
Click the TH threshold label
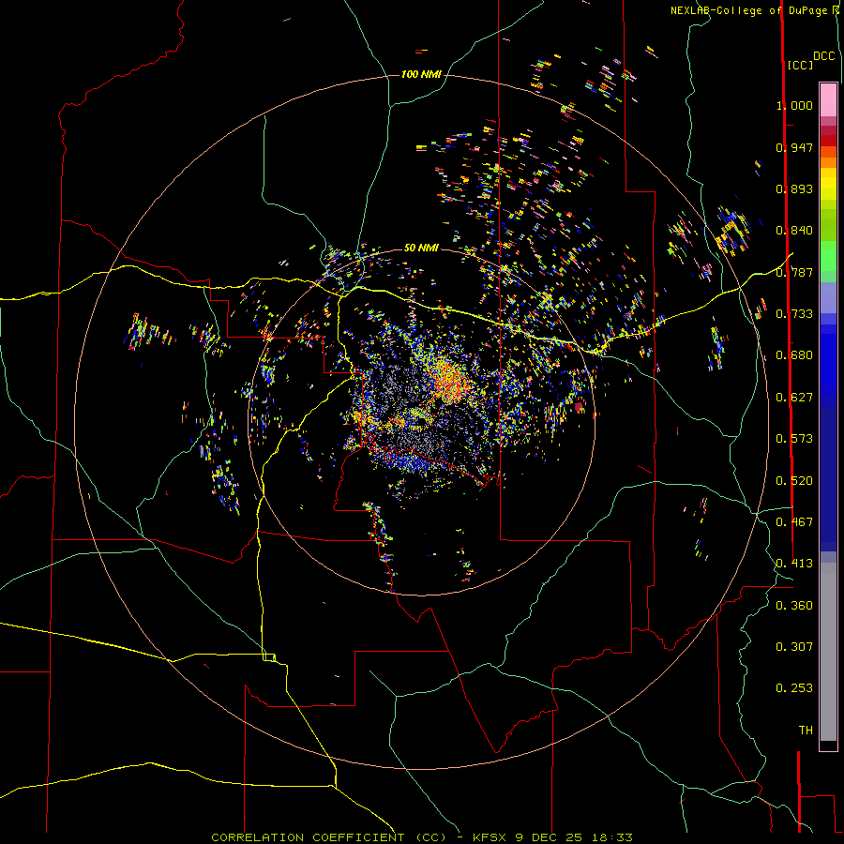tap(806, 731)
